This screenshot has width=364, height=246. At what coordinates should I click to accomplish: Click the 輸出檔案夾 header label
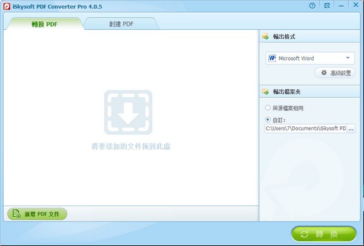click(287, 92)
